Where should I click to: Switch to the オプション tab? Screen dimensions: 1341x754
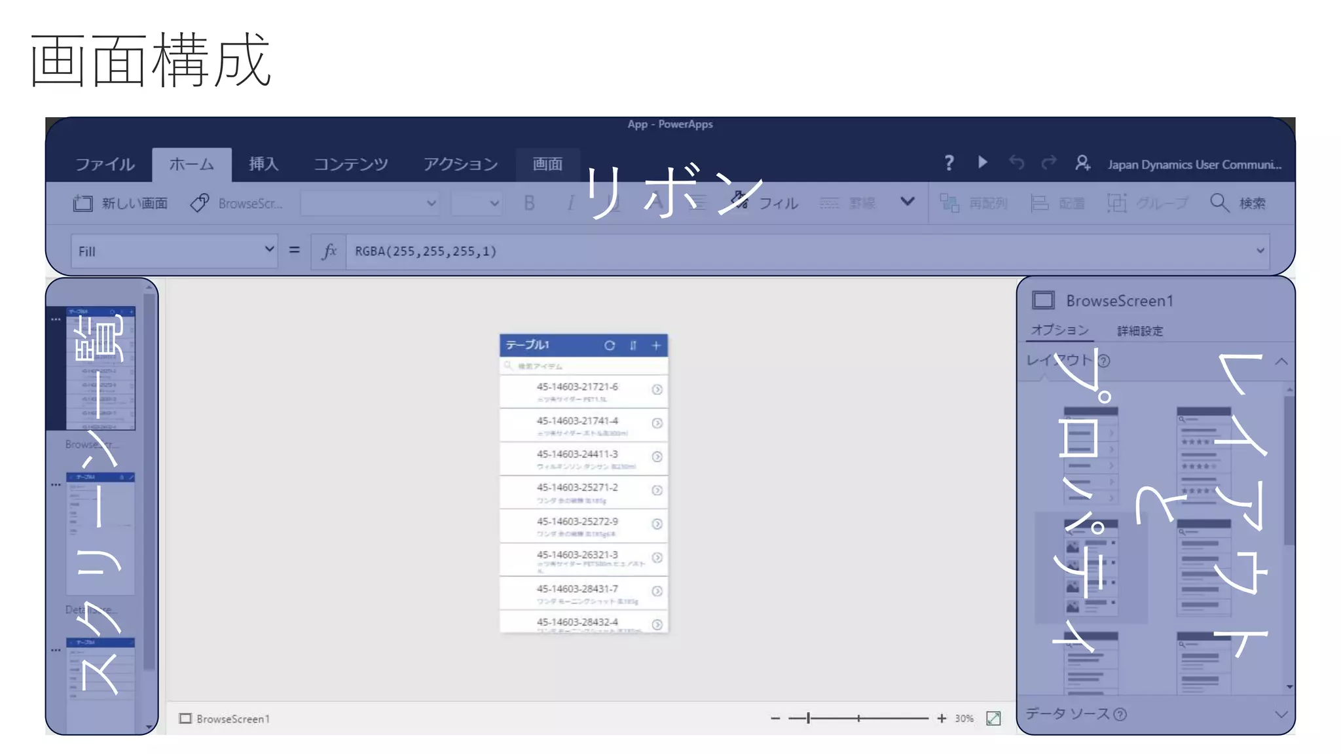[1060, 330]
